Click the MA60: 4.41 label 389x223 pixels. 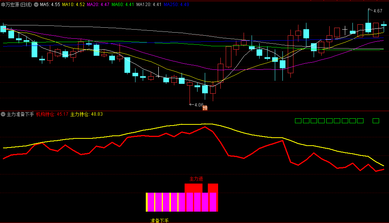[123, 5]
